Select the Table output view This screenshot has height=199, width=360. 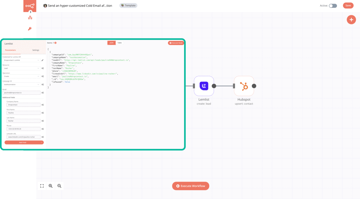[x=120, y=43]
